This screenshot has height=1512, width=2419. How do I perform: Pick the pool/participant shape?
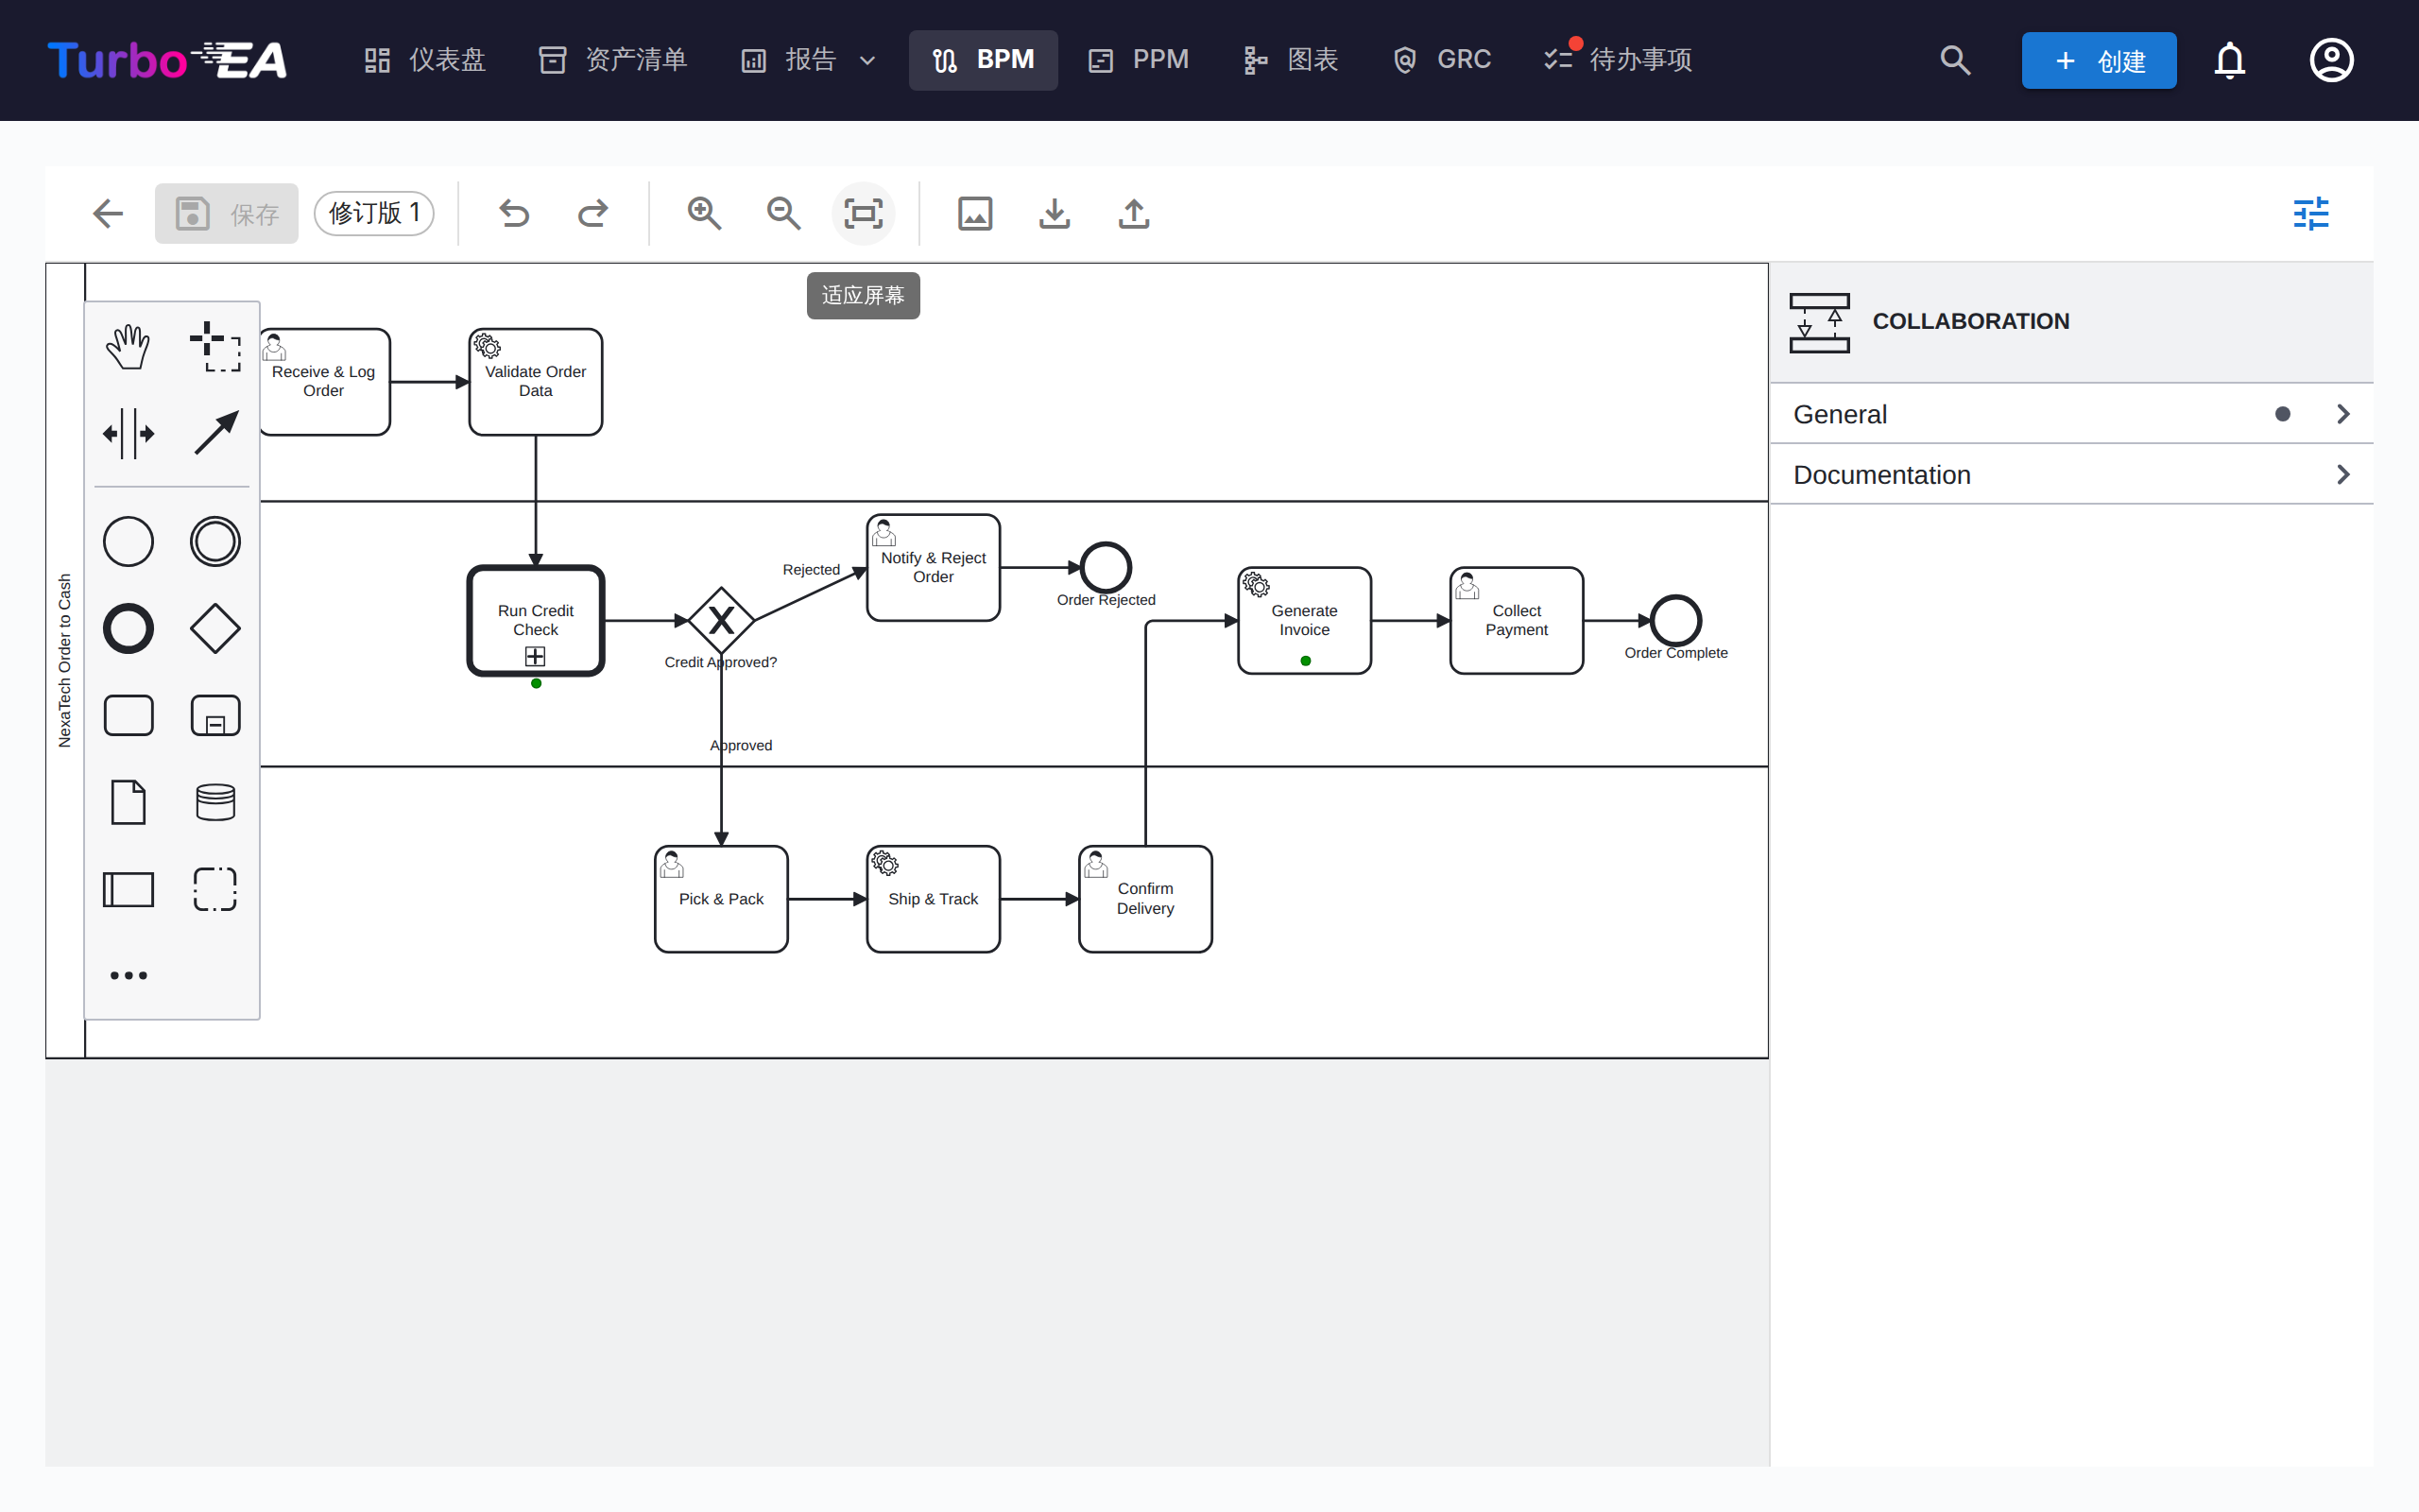coord(128,889)
